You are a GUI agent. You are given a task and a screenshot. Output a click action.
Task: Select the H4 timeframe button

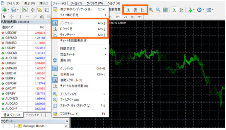click(x=118, y=17)
